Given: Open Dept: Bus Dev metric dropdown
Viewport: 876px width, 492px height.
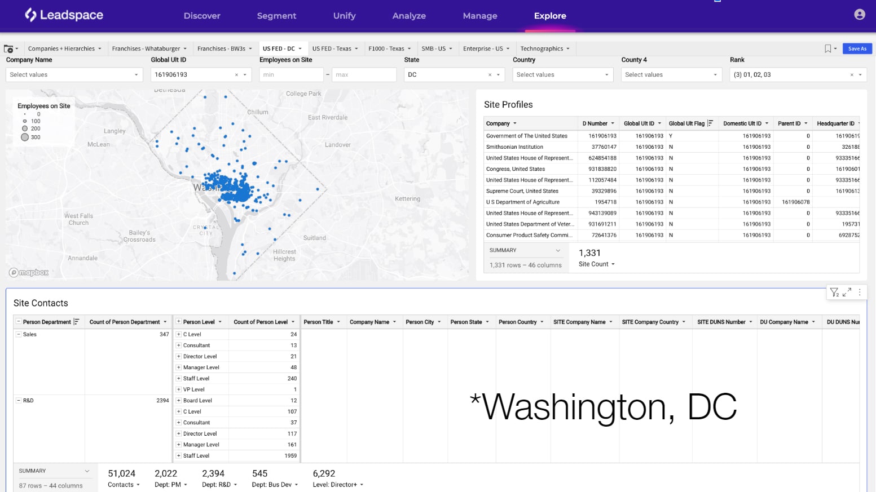Looking at the screenshot, I should [x=297, y=485].
